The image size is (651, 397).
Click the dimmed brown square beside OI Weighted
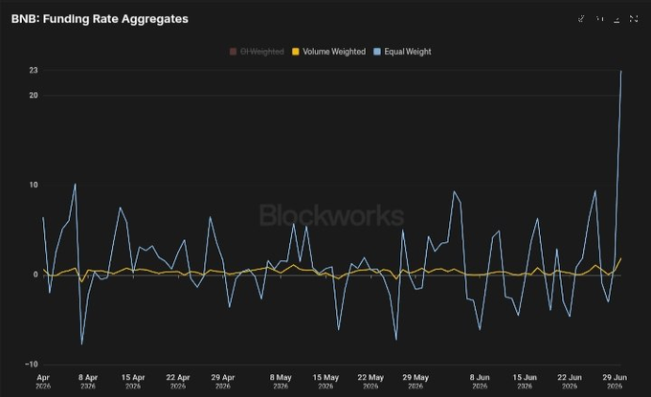tap(233, 52)
